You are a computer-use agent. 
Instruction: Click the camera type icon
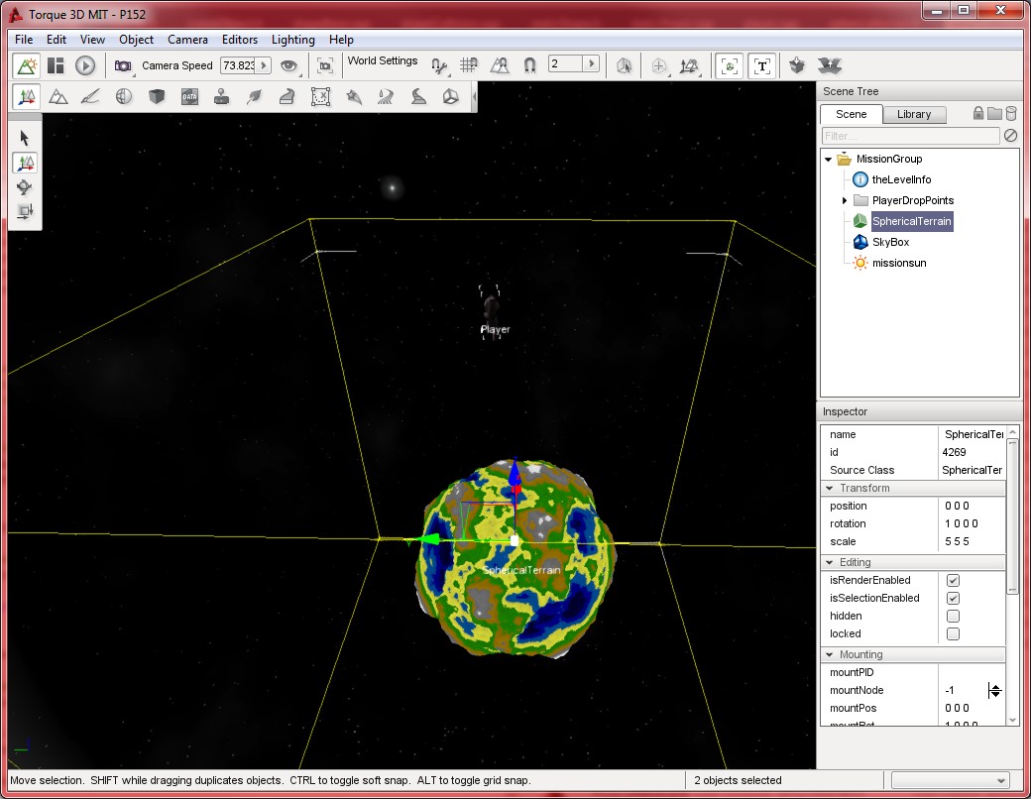(x=123, y=65)
